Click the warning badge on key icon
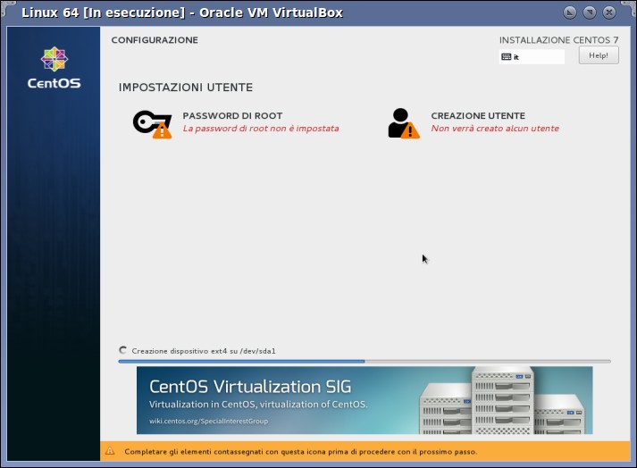The width and height of the screenshot is (637, 468). coord(162,131)
